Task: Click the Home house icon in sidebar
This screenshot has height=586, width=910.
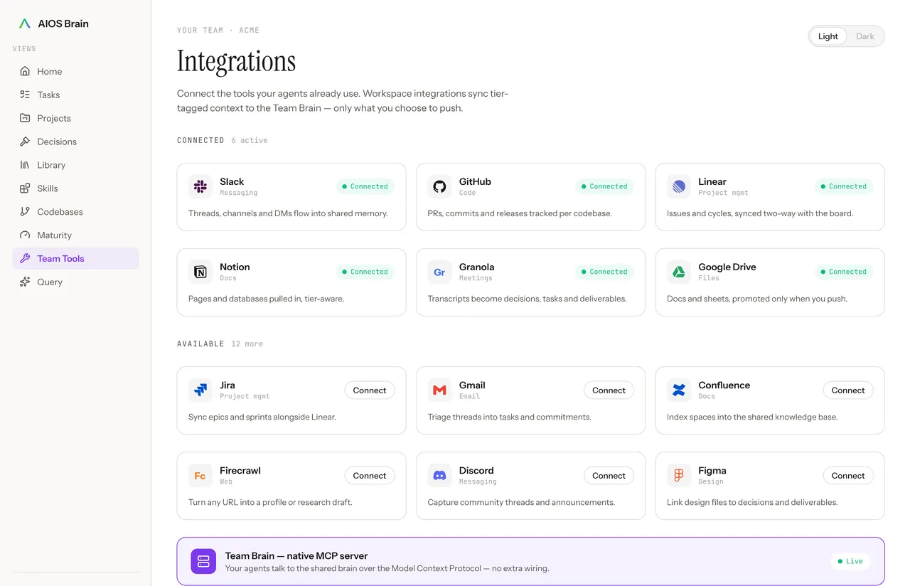Action: click(25, 71)
